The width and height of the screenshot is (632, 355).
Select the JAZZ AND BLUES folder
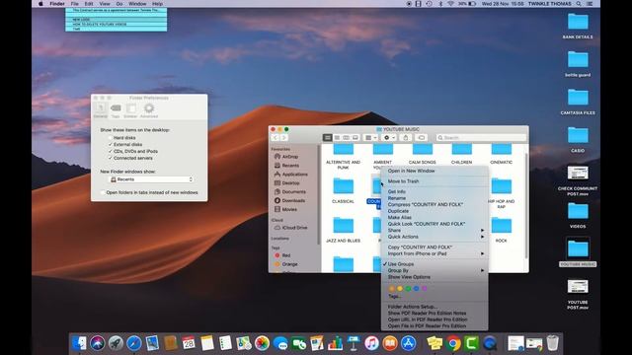343,230
